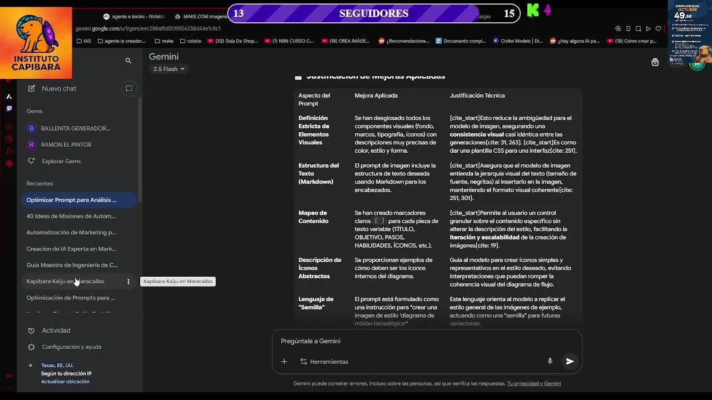The image size is (712, 400).
Task: Click the microphone icon
Action: click(x=550, y=361)
